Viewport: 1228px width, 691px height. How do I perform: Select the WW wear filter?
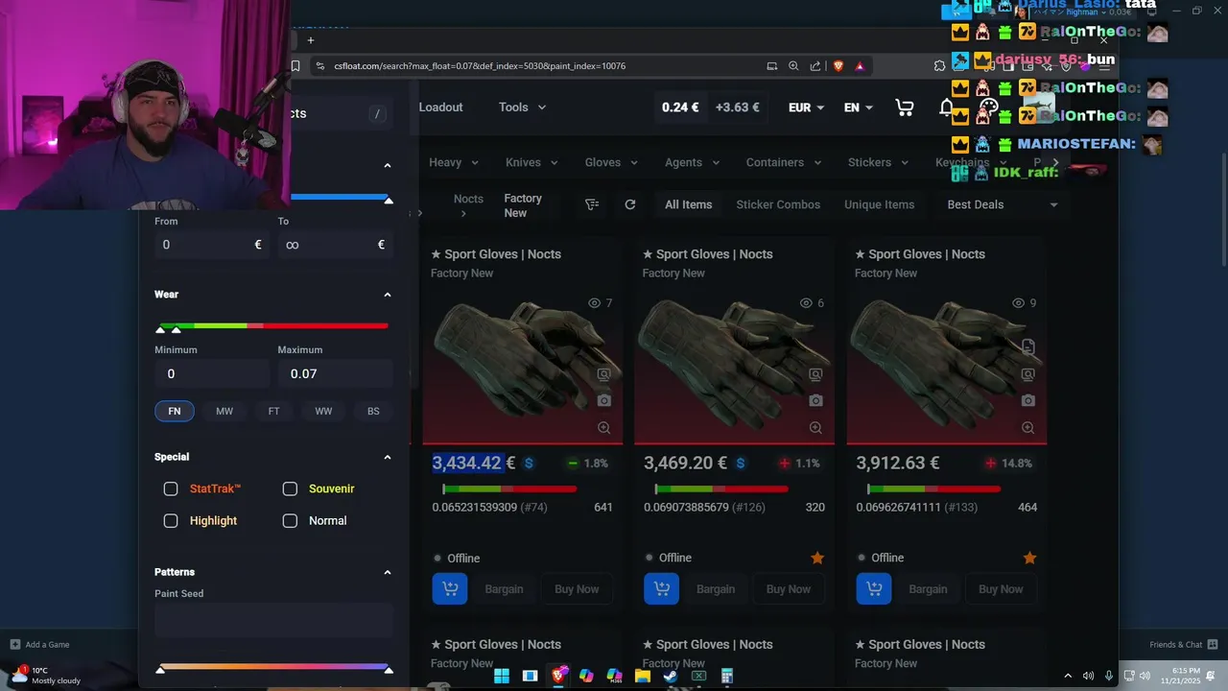pos(323,411)
